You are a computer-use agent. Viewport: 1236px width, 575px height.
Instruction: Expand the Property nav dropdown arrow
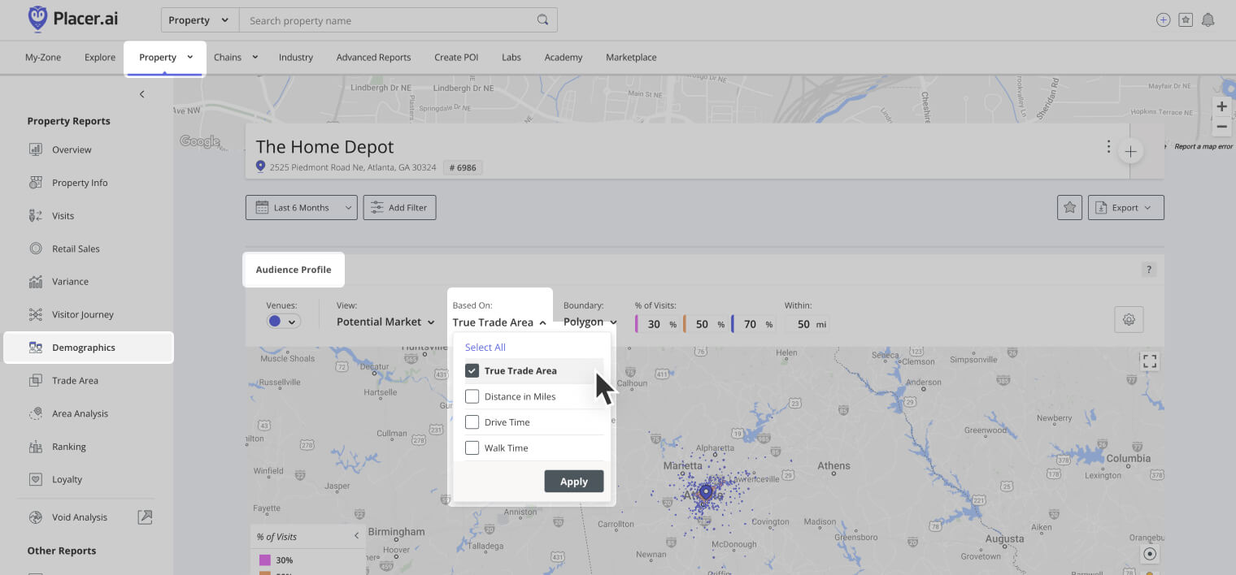pyautogui.click(x=189, y=57)
